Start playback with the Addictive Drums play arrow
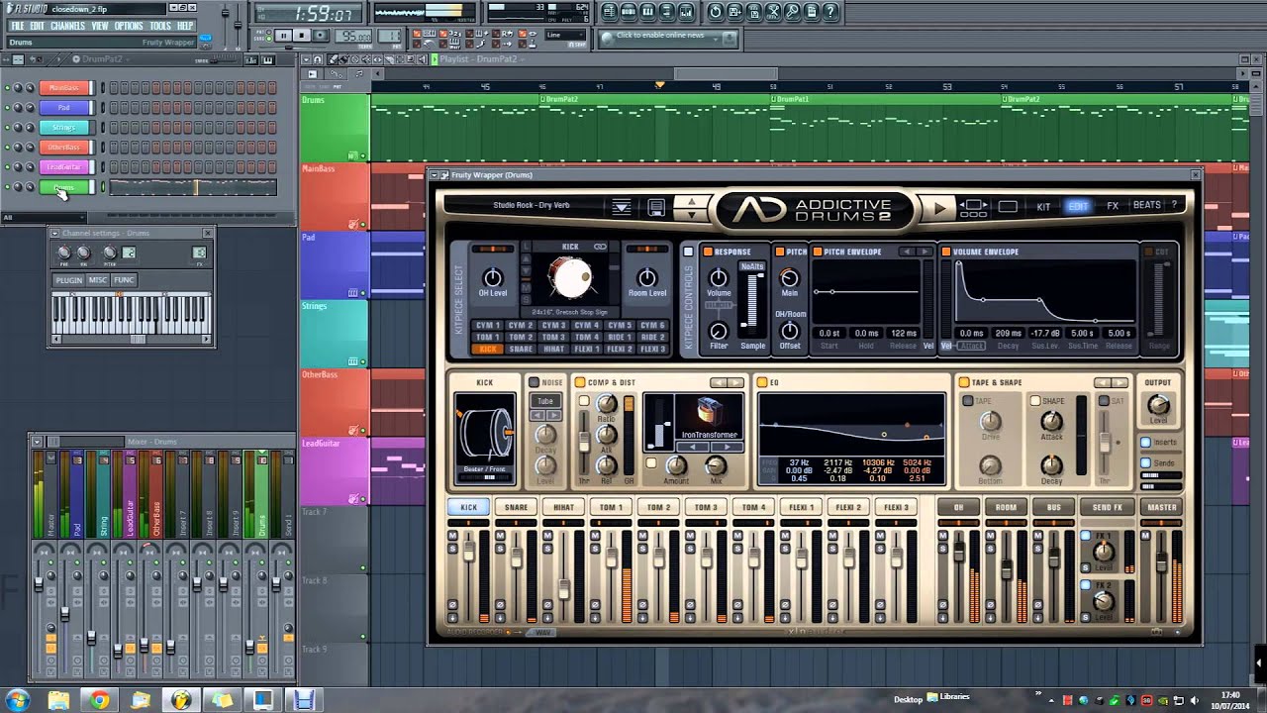 938,207
